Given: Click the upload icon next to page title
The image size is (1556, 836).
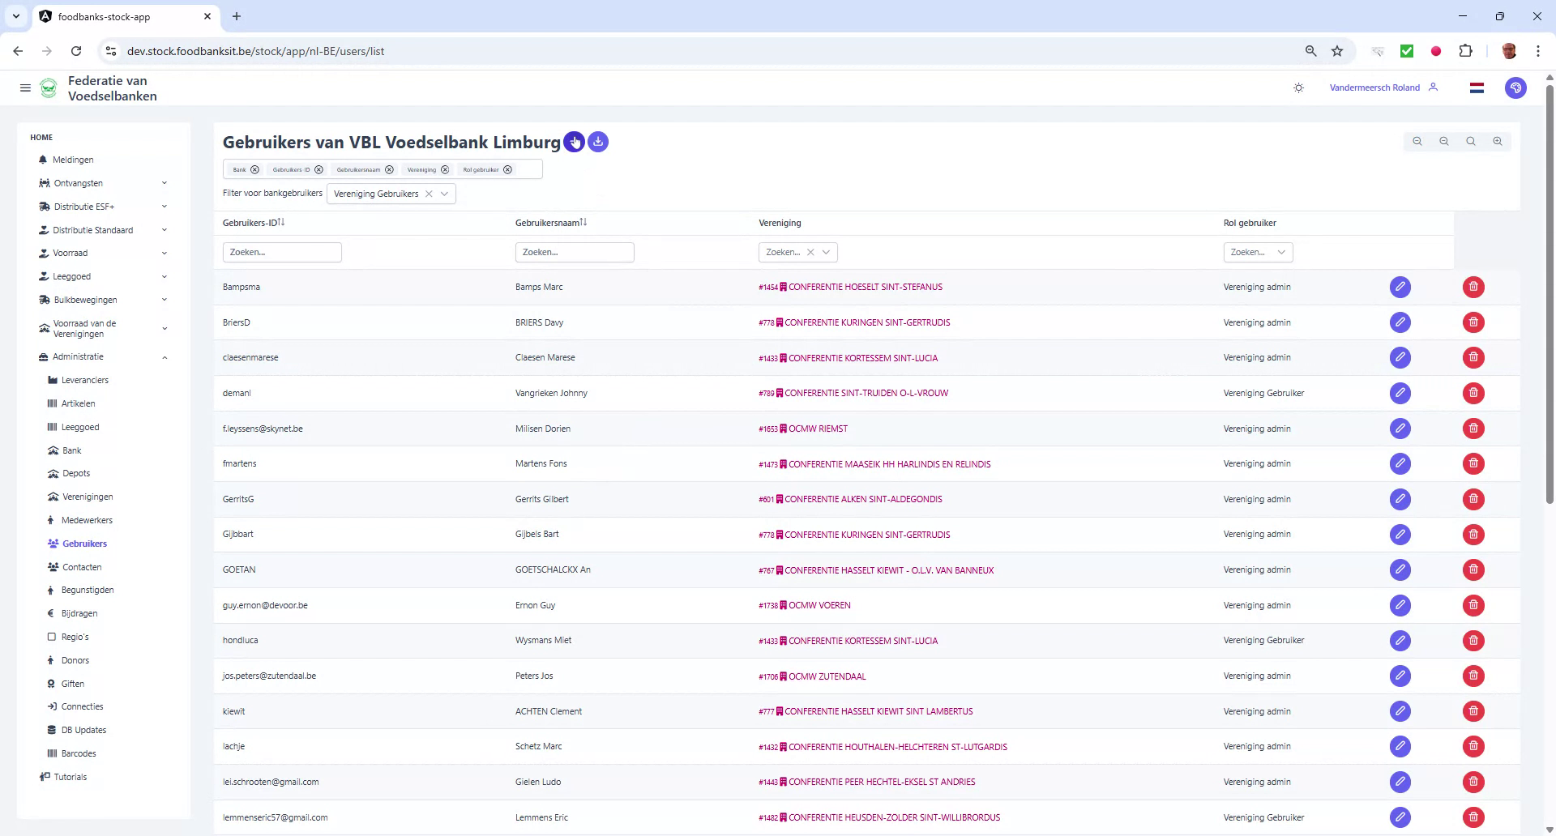Looking at the screenshot, I should click(575, 142).
